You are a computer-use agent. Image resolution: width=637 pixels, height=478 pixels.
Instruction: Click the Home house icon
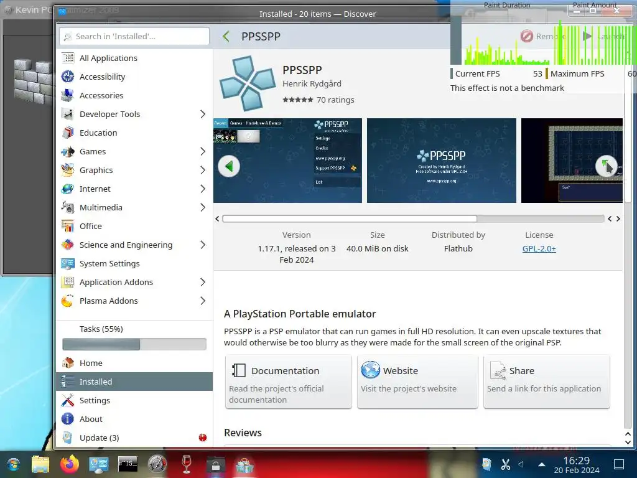(68, 363)
